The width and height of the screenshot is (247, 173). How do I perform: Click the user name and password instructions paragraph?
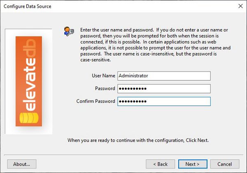[x=155, y=45]
